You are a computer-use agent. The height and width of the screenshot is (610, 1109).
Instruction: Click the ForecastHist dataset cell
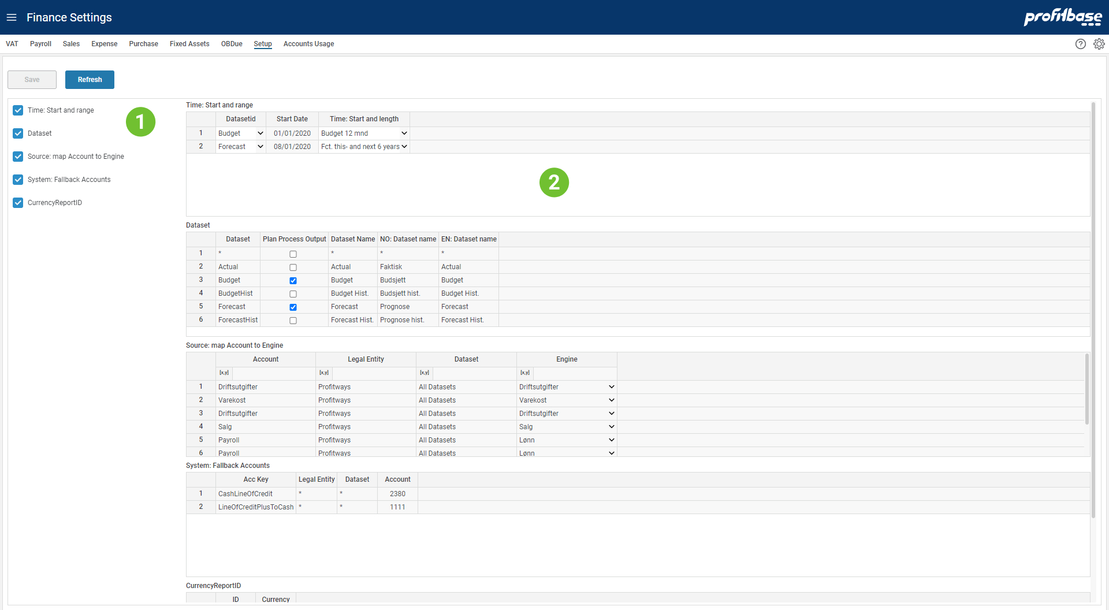[238, 320]
